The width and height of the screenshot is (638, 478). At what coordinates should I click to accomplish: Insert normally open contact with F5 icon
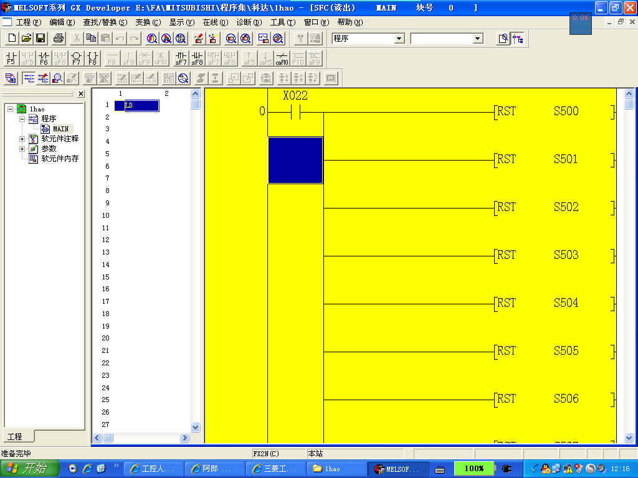[x=11, y=59]
